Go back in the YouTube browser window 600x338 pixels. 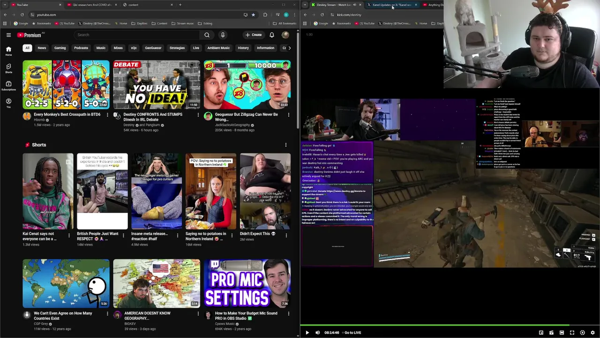5,15
